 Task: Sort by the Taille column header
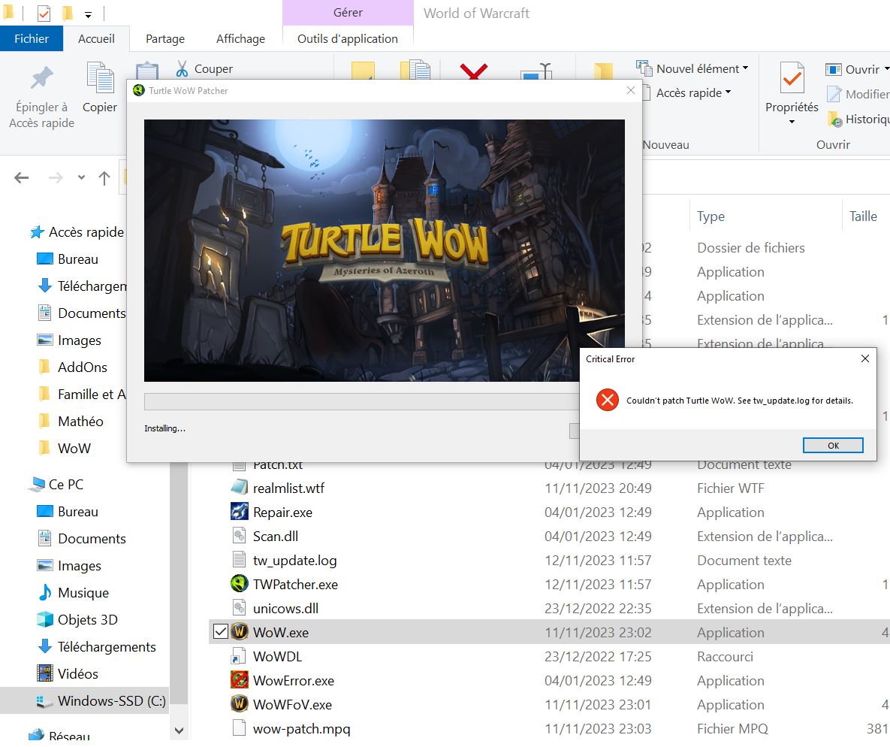[x=863, y=216]
